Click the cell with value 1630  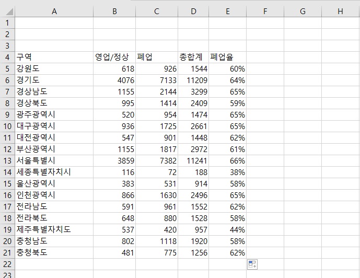[157, 195]
